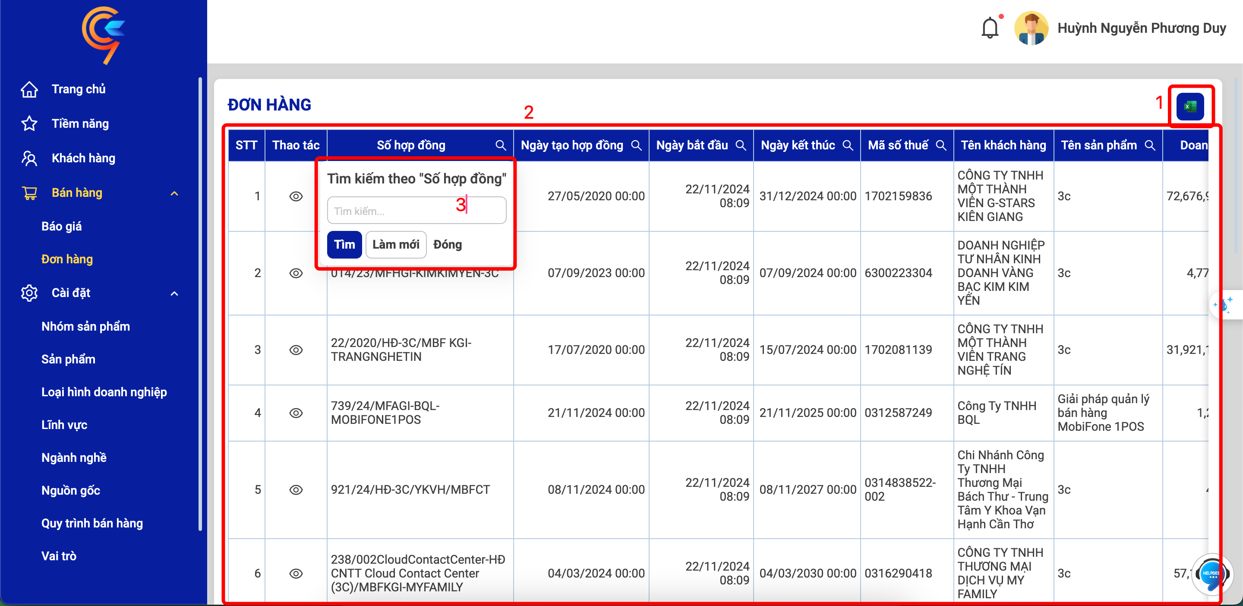1243x606 pixels.
Task: Click the Tìm search button
Action: (x=344, y=245)
